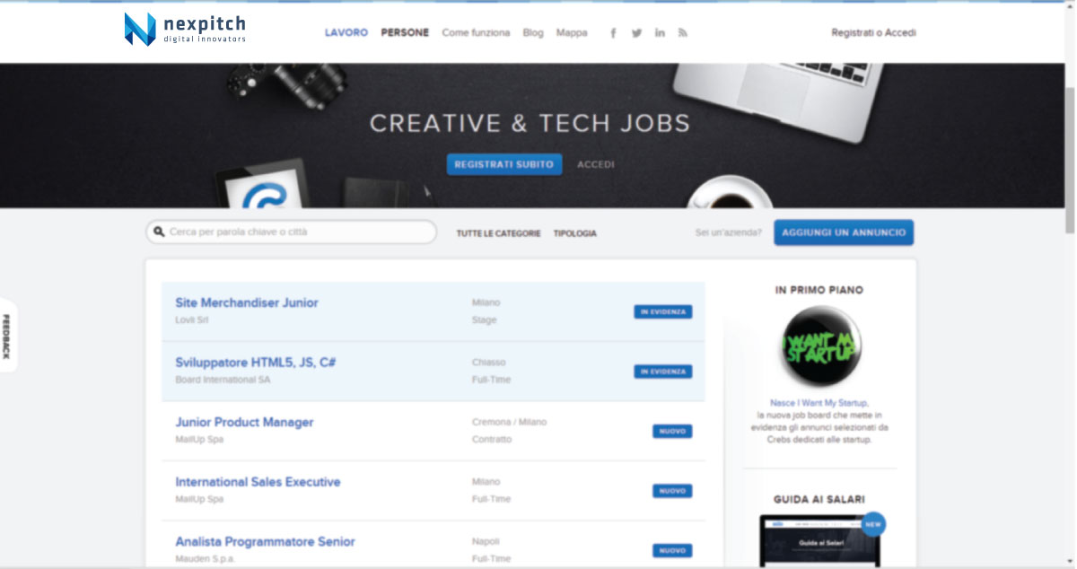Viewport: 1077px width, 569px height.
Task: Click the search magnifier icon
Action: point(159,232)
